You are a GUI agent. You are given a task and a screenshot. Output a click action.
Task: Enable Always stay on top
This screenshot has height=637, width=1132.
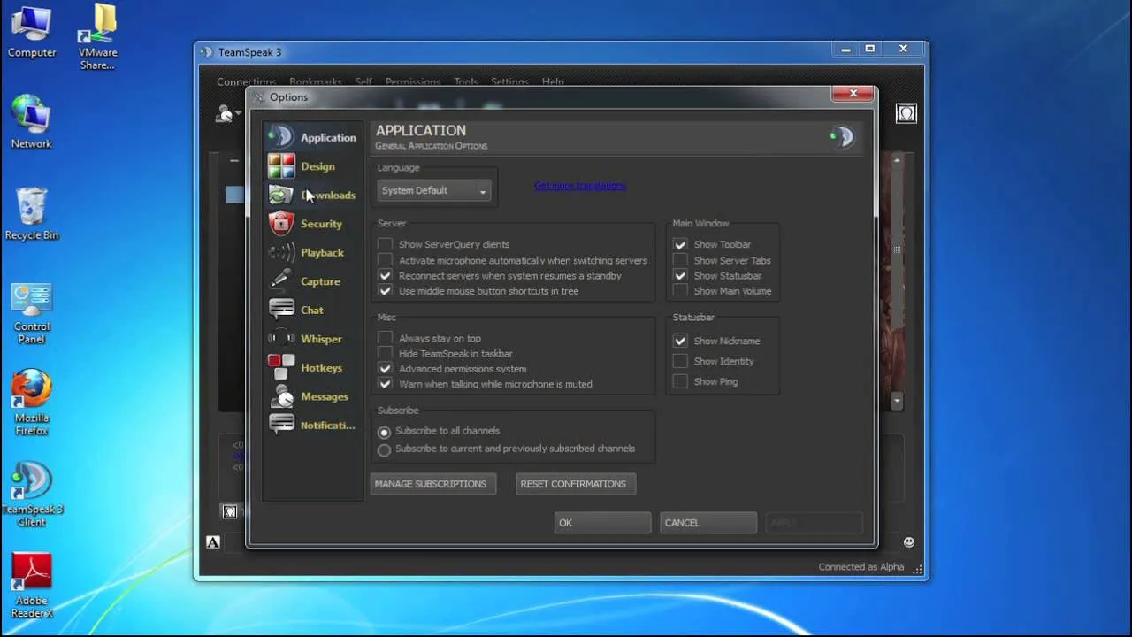pos(385,338)
